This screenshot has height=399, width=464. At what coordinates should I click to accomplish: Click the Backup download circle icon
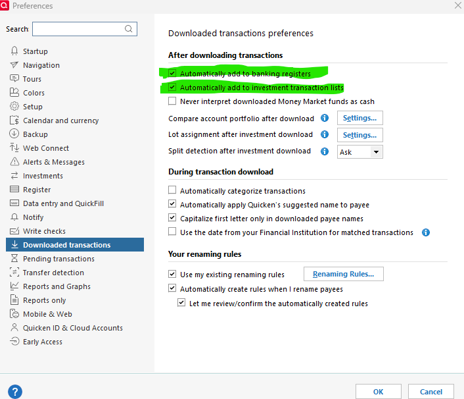[14, 134]
